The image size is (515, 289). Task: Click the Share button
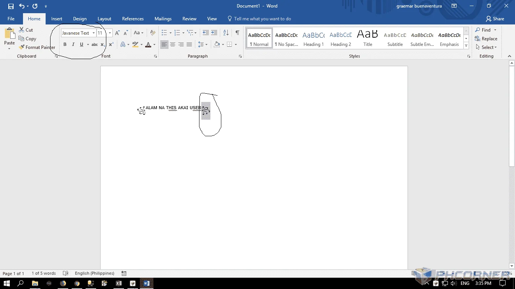[495, 19]
